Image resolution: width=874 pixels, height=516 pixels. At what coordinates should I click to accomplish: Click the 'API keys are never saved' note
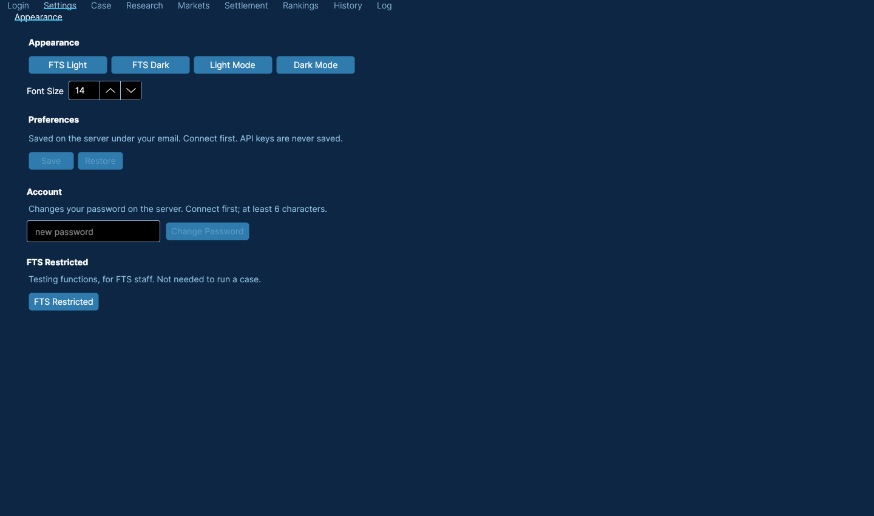point(291,138)
